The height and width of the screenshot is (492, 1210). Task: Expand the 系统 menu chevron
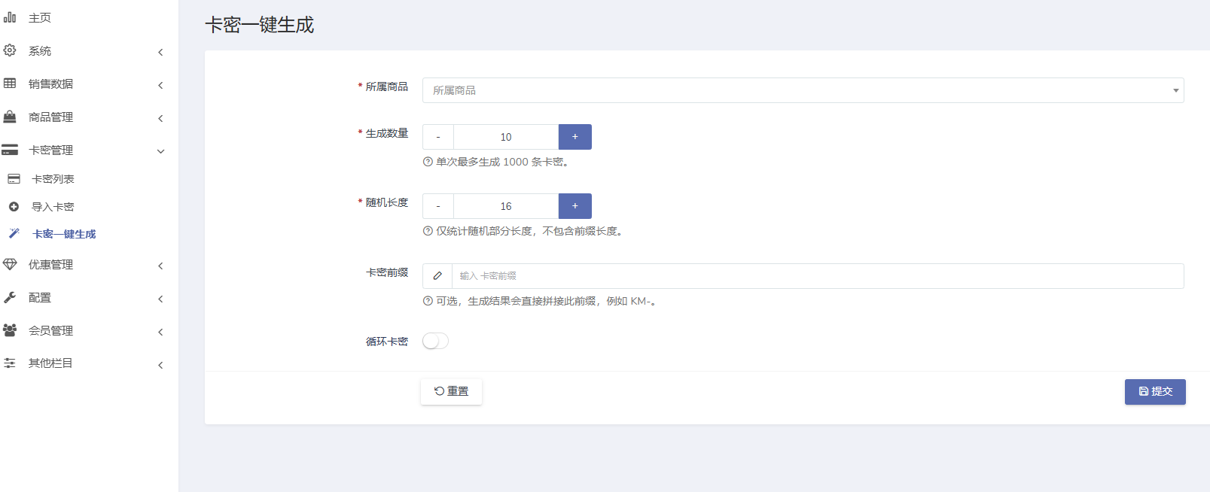(160, 52)
